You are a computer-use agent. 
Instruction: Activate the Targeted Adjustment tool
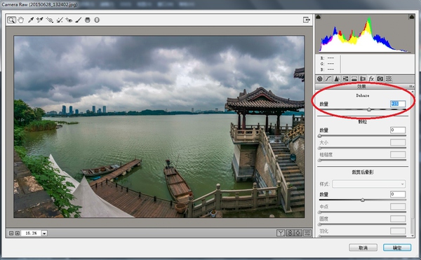[x=49, y=20]
